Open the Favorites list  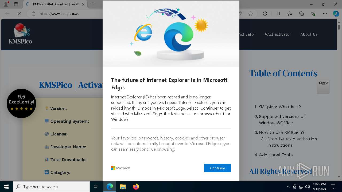290,14
